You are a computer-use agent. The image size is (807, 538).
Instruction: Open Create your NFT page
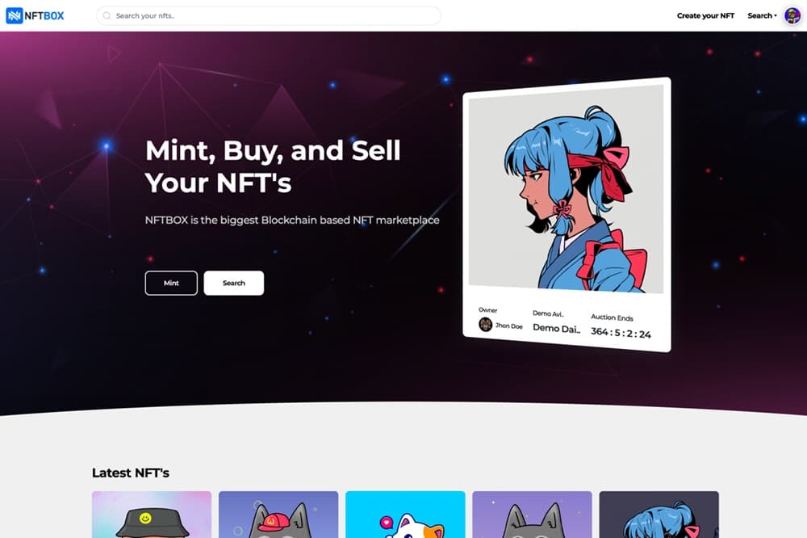coord(705,16)
